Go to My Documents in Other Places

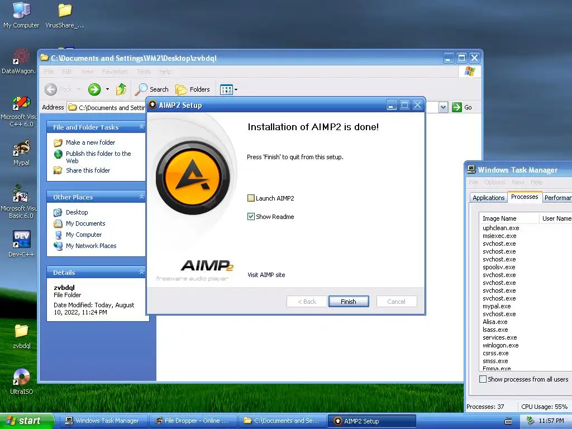click(x=79, y=223)
